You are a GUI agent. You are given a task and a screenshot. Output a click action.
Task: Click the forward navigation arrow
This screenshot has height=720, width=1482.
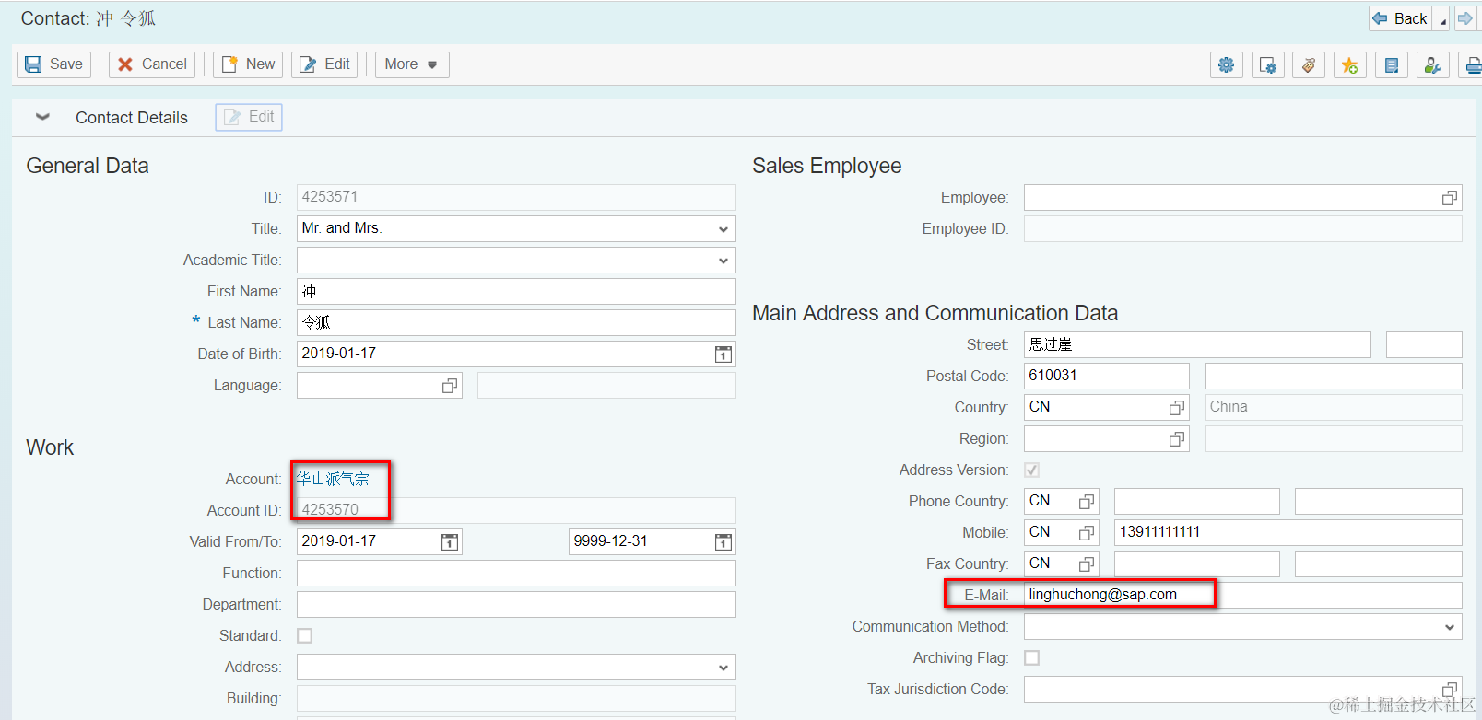click(1465, 18)
